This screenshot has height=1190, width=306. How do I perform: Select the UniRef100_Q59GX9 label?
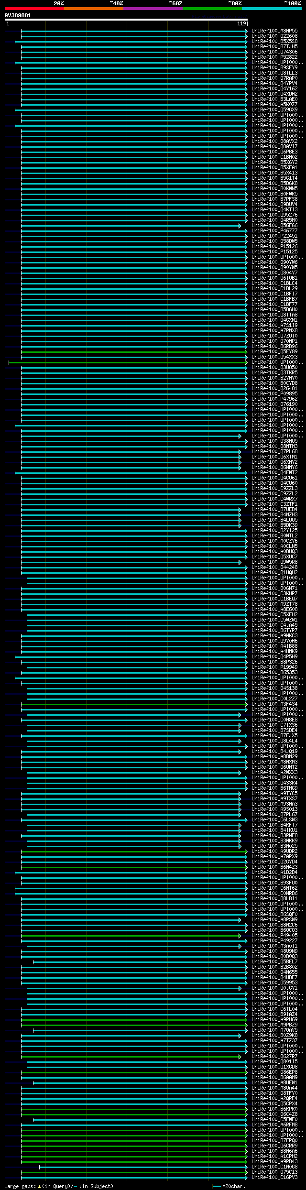pyautogui.click(x=274, y=109)
